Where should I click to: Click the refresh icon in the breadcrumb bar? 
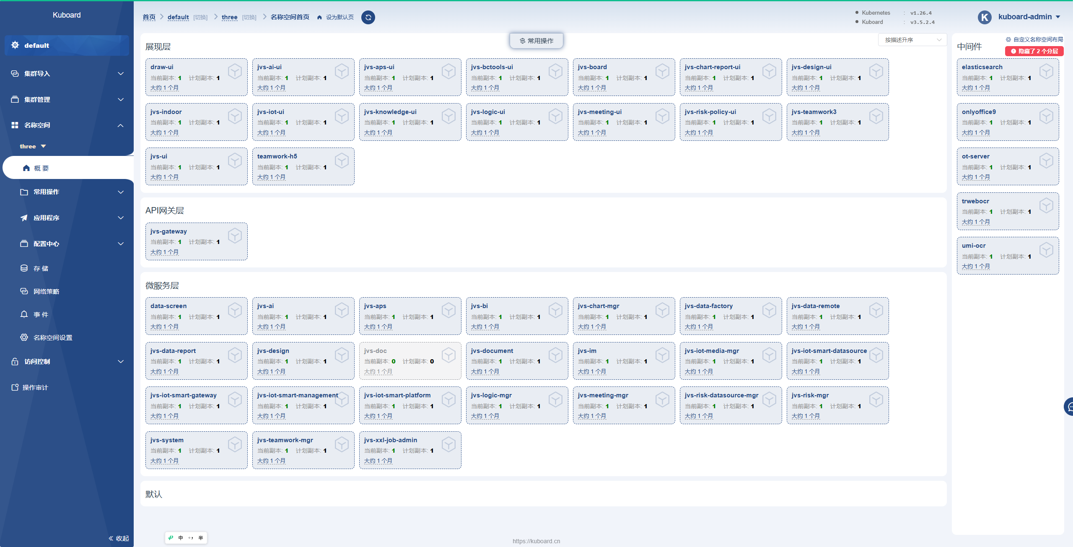(368, 17)
